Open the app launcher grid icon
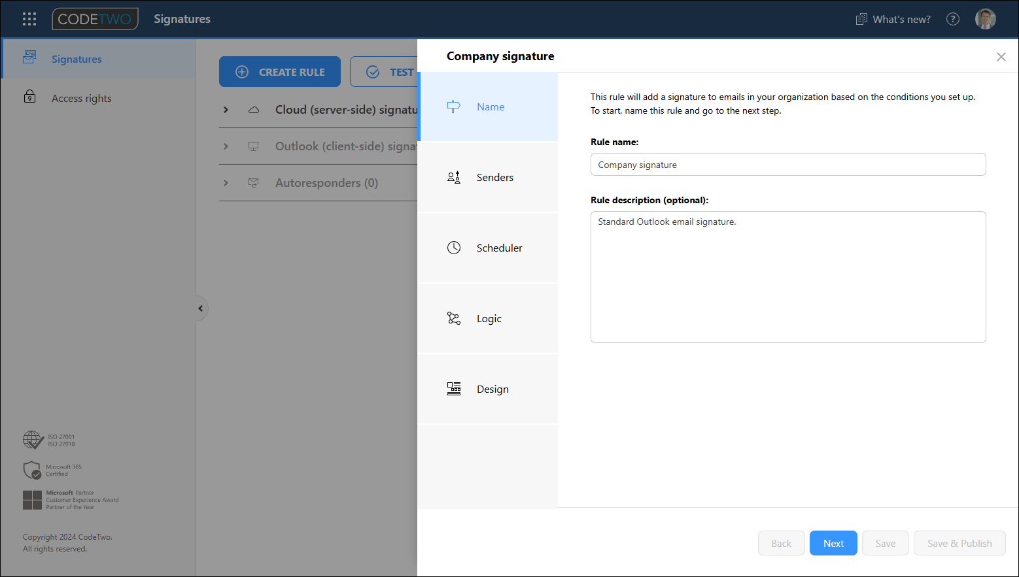Screen dimensions: 1019x577 tap(29, 19)
